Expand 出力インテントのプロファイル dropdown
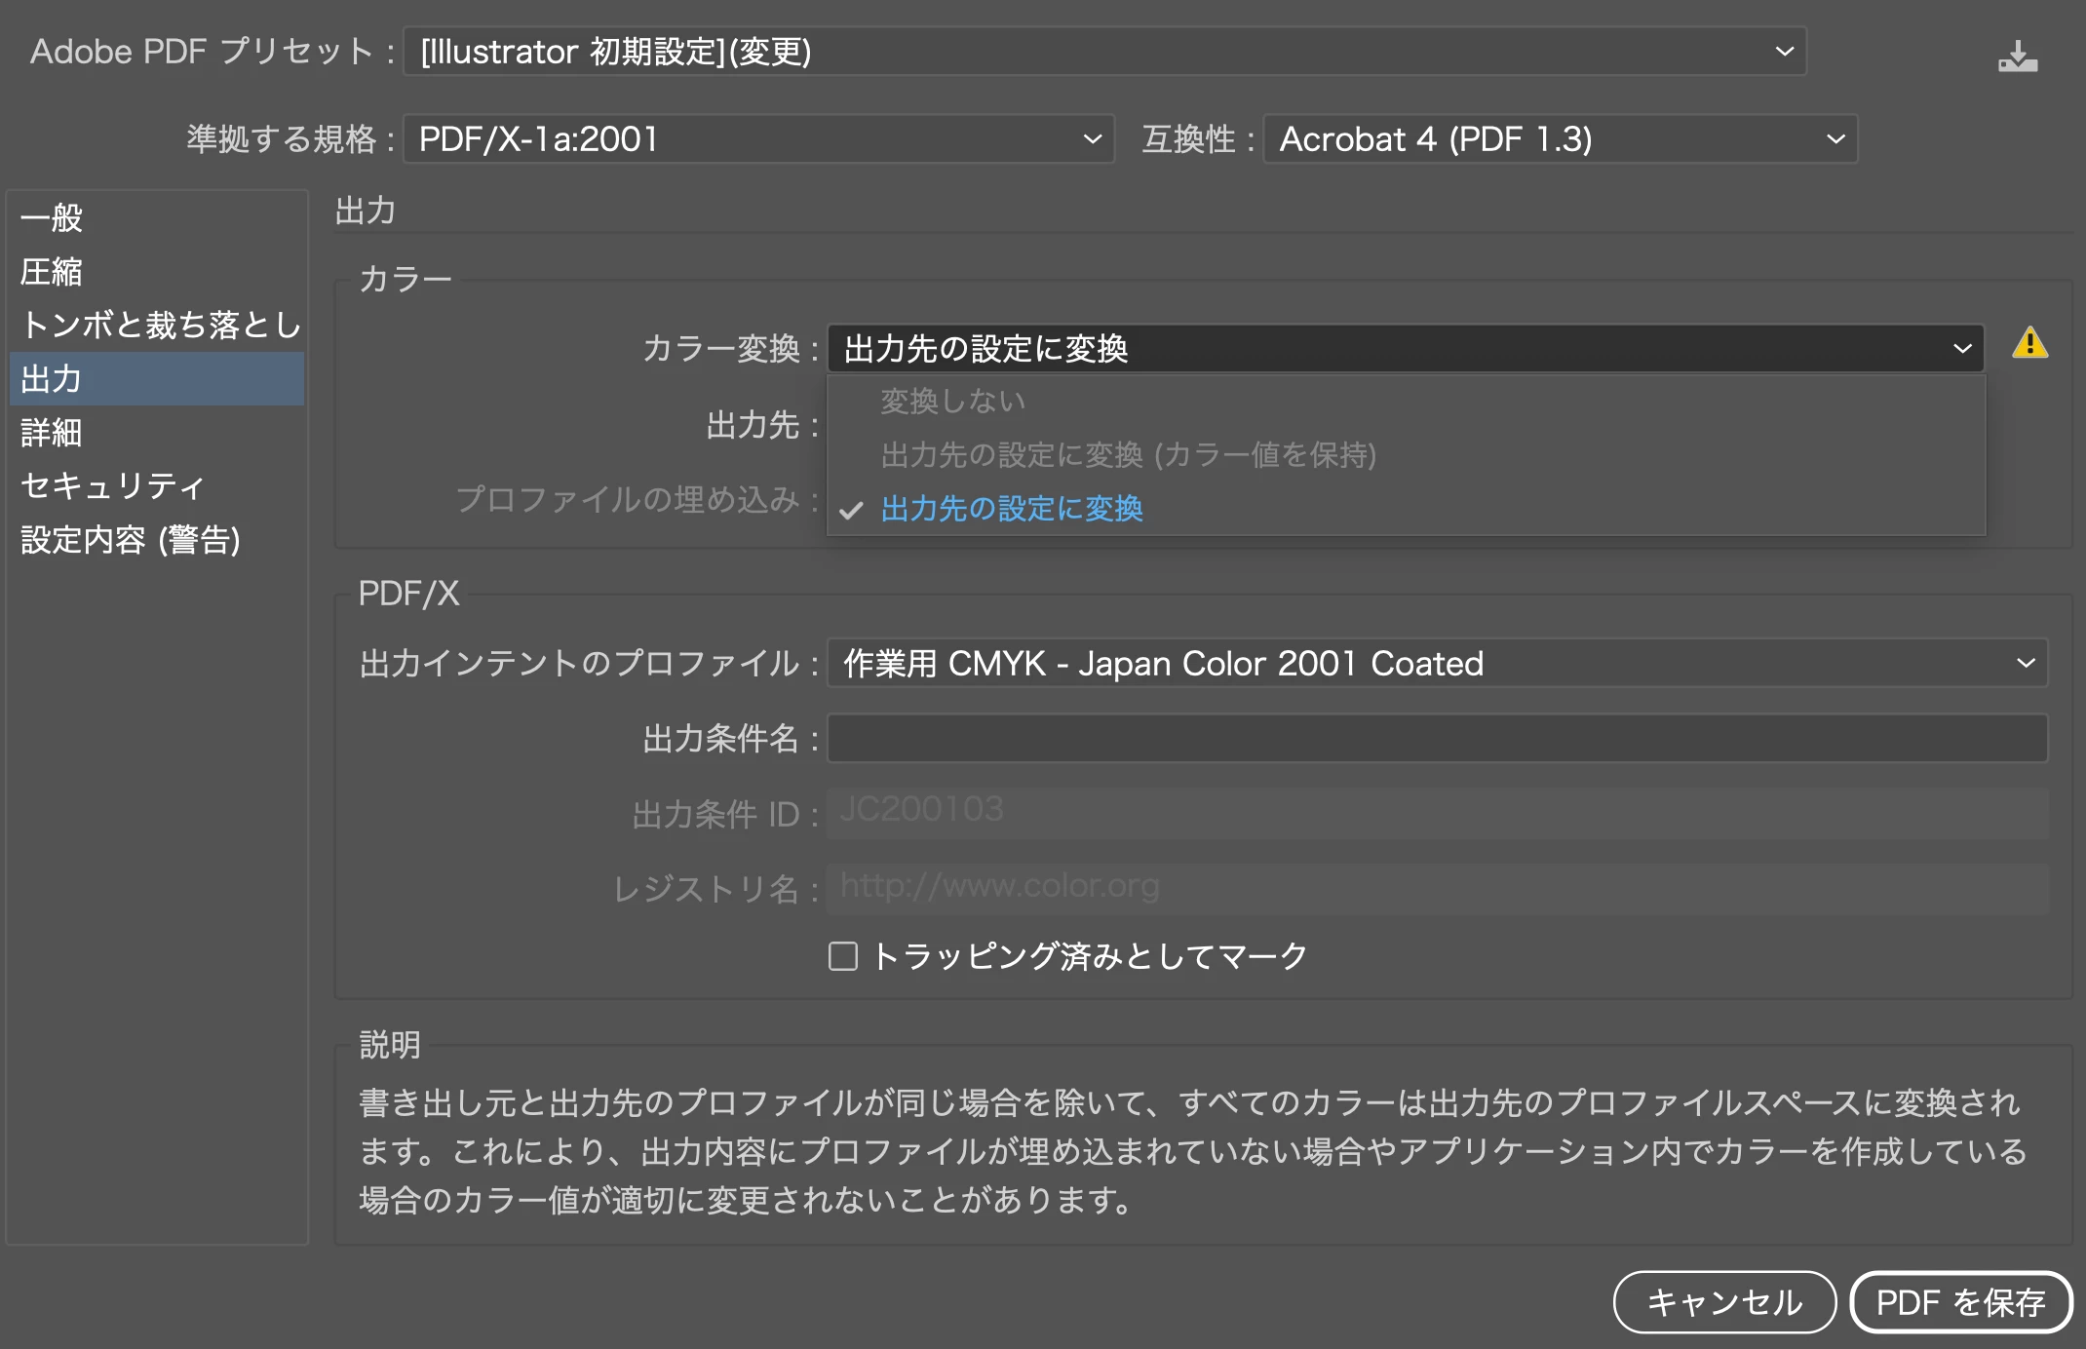Screen dimensions: 2086x1349 tap(1437, 664)
